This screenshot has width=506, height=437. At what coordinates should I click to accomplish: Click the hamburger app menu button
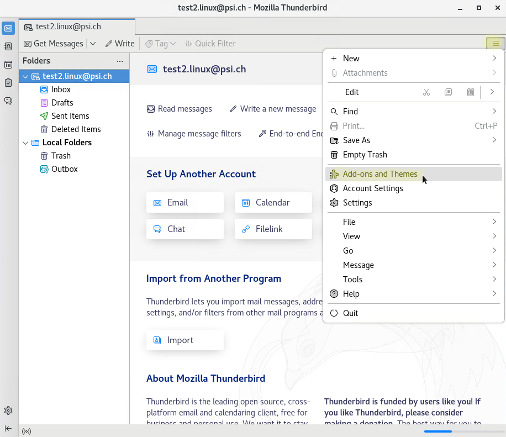(x=496, y=43)
